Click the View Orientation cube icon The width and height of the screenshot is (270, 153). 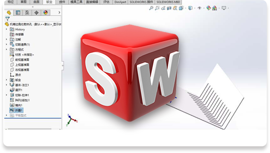181,8
